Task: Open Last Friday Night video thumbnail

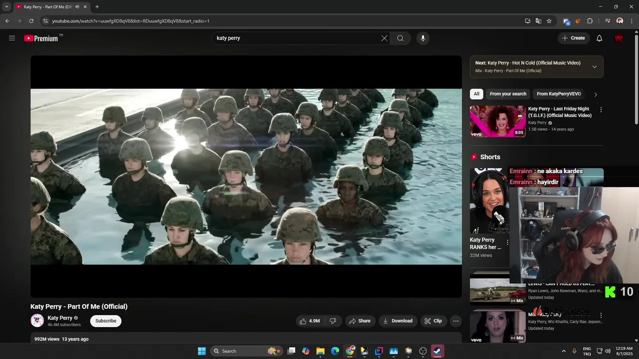Action: pyautogui.click(x=498, y=121)
